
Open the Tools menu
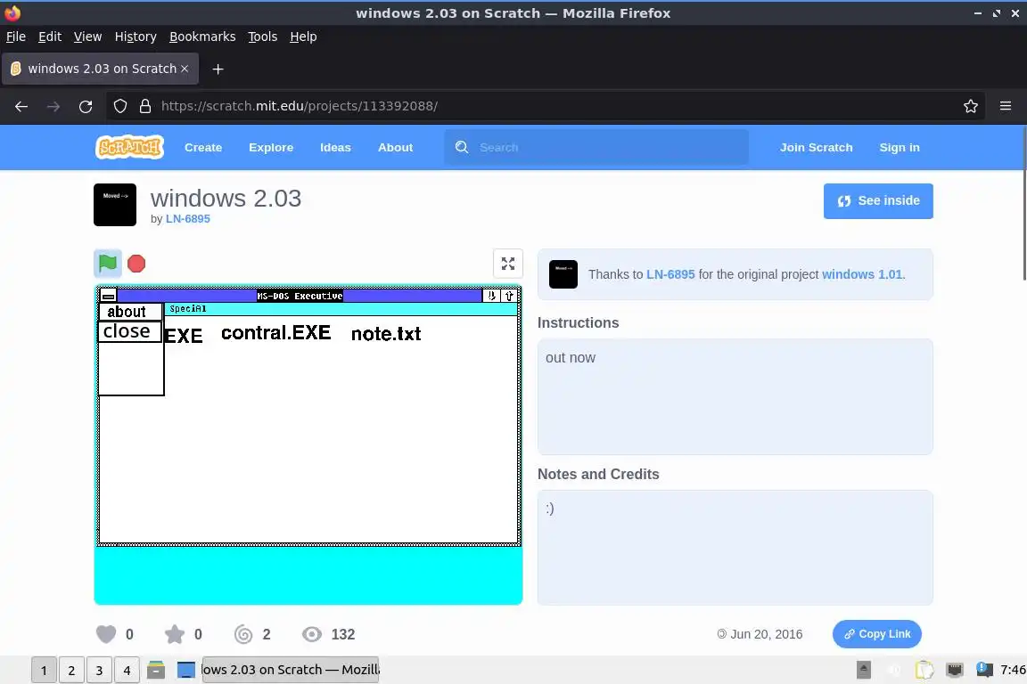point(263,37)
